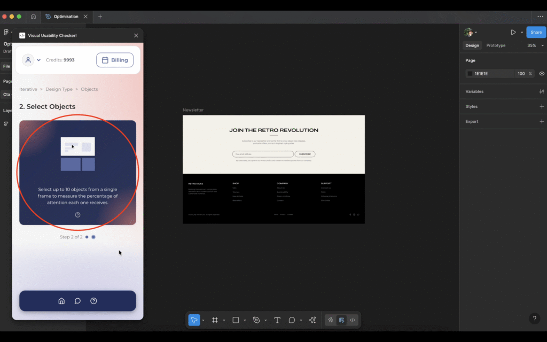Select the Text tool
This screenshot has width=547, height=342.
click(x=277, y=320)
